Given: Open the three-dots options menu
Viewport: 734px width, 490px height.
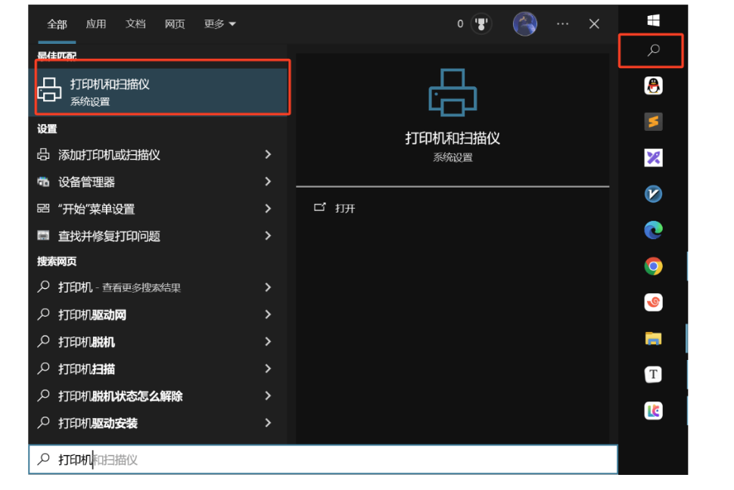Looking at the screenshot, I should 563,24.
